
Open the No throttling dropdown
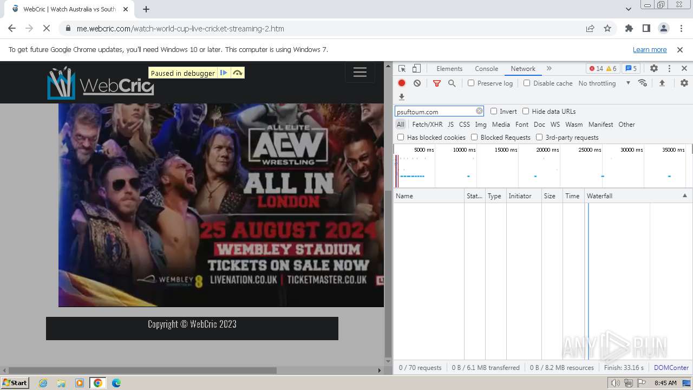(x=604, y=83)
